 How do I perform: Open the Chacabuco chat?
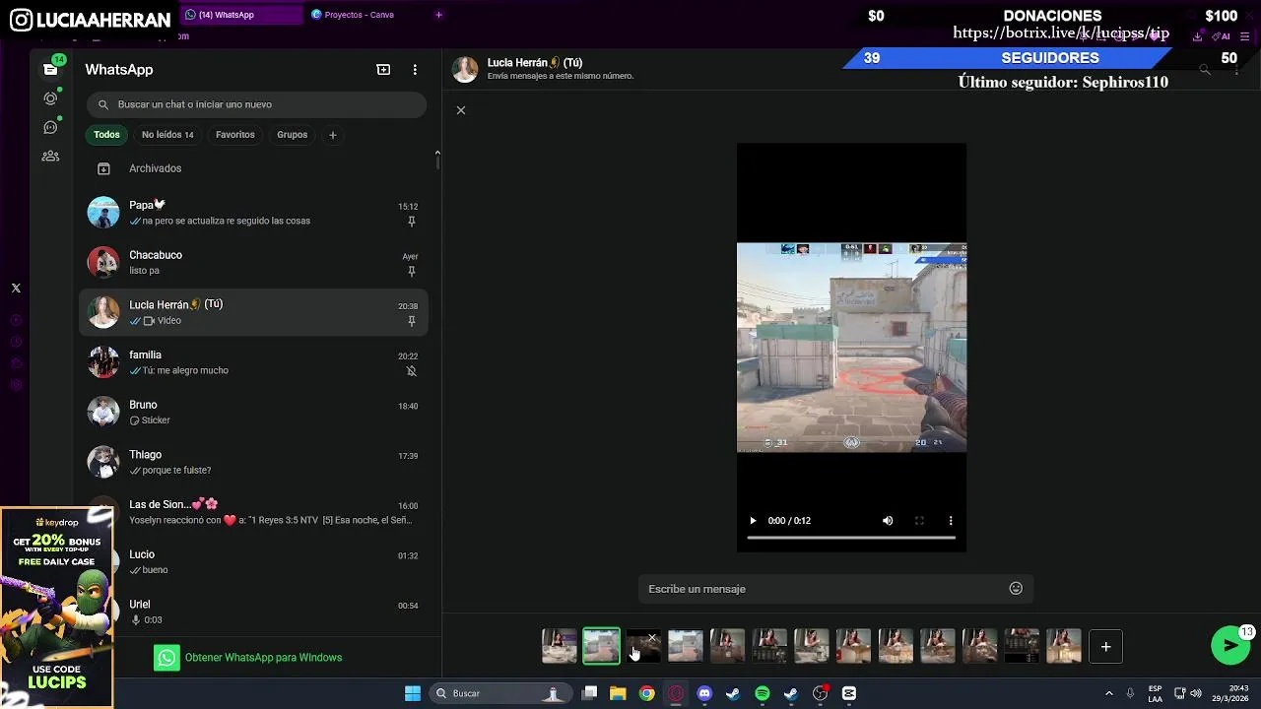(x=254, y=262)
